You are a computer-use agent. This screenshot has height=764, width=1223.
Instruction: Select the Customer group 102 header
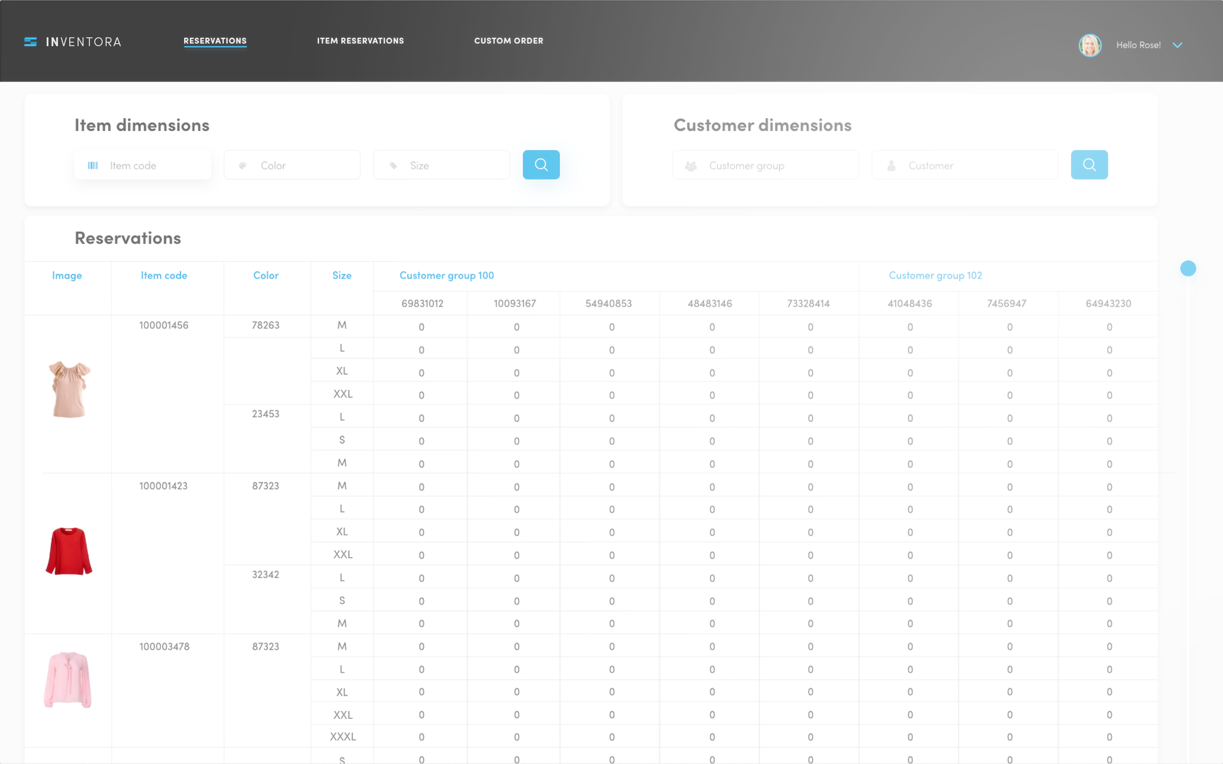coord(936,275)
